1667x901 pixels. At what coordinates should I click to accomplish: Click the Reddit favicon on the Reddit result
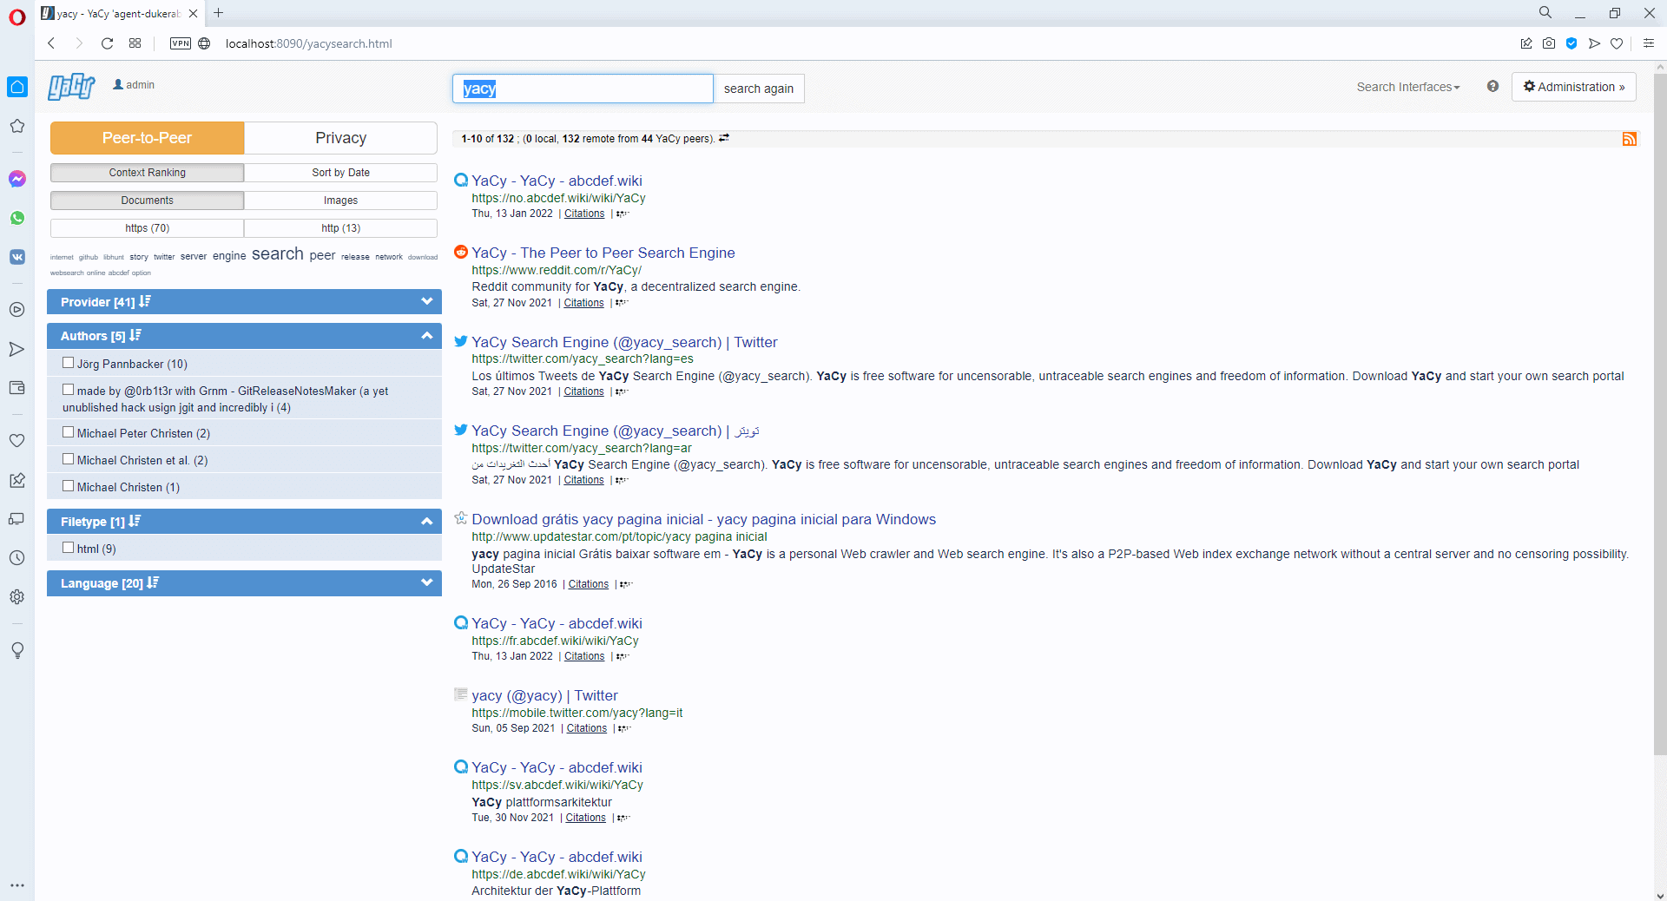[460, 252]
